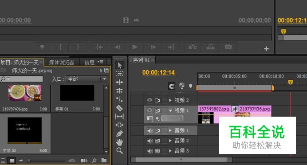Go to Out point in source monitor
The width and height of the screenshot is (307, 165).
[x=171, y=47]
